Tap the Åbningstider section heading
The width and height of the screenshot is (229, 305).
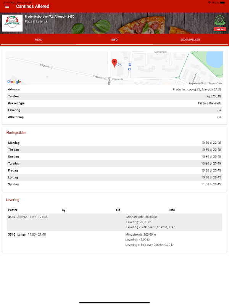[16, 132]
